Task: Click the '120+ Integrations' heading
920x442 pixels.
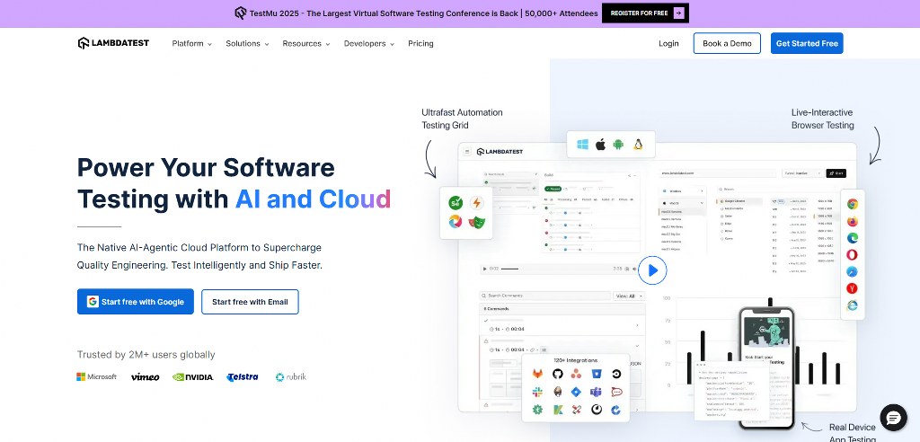Action: click(576, 360)
